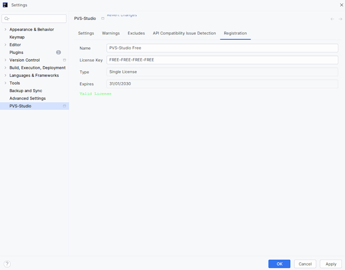Expand Build, Execution, Deployment section
Image resolution: width=345 pixels, height=270 pixels.
click(5, 68)
